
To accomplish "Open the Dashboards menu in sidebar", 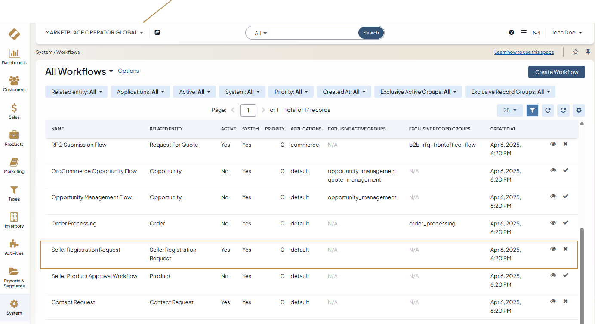I will point(14,57).
